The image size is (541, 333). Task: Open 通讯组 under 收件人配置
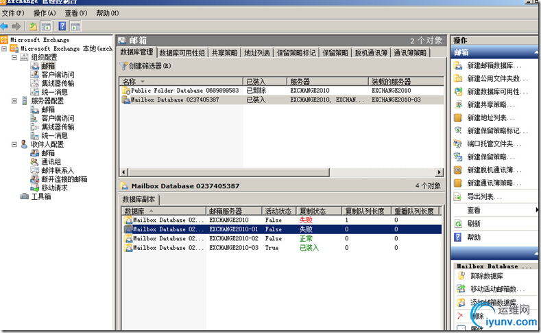tap(51, 161)
